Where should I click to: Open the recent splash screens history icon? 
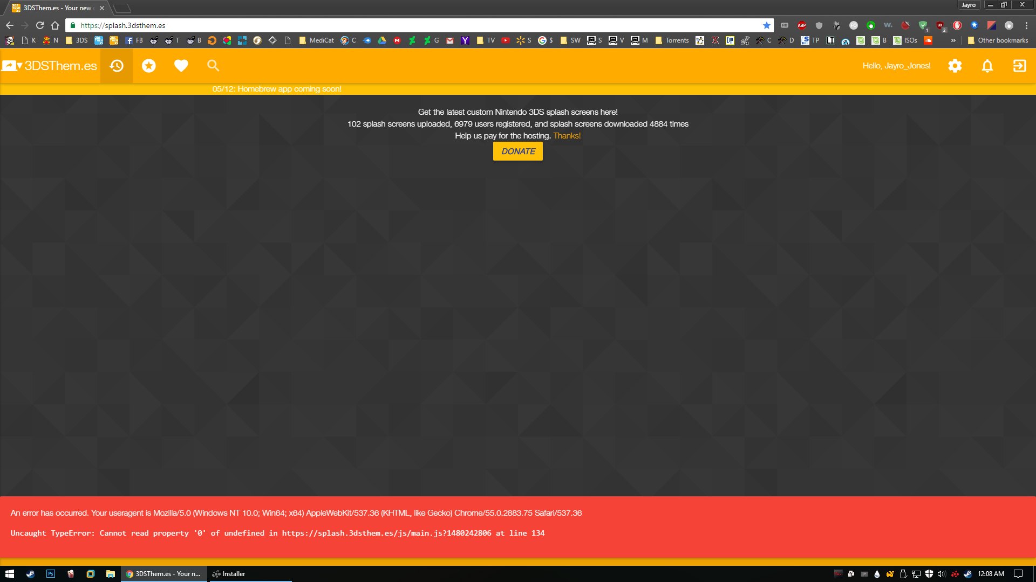point(117,66)
